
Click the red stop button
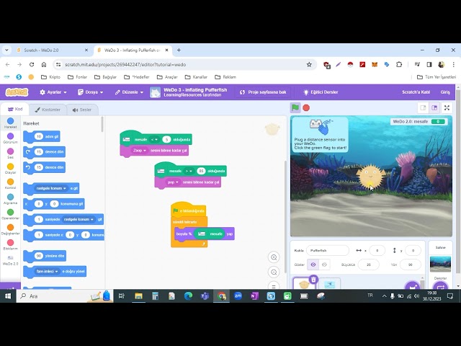pos(306,108)
